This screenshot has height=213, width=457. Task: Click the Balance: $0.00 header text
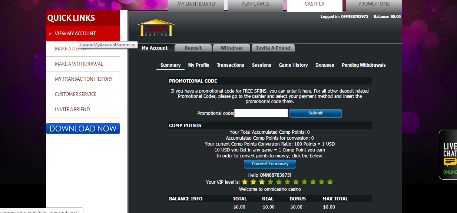(387, 17)
